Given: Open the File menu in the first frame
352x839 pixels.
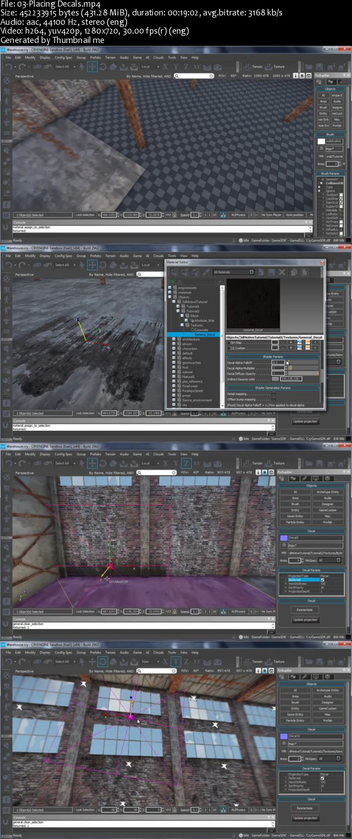Looking at the screenshot, I should point(9,57).
